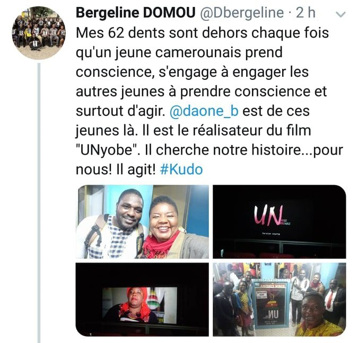The height and width of the screenshot is (343, 358).
Task: Tap the phrase "Il agit!" in the tweet
Action: point(136,170)
